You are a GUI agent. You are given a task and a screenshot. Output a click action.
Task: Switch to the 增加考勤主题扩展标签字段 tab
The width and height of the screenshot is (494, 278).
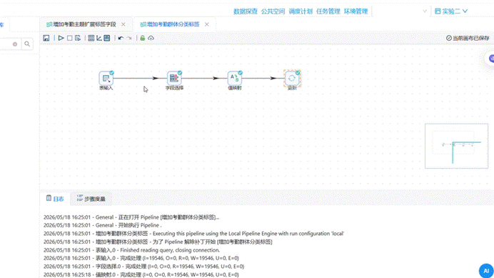[x=84, y=24]
